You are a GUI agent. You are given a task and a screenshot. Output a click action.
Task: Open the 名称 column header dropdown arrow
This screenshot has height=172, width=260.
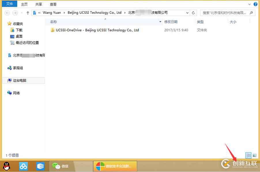tap(160, 22)
